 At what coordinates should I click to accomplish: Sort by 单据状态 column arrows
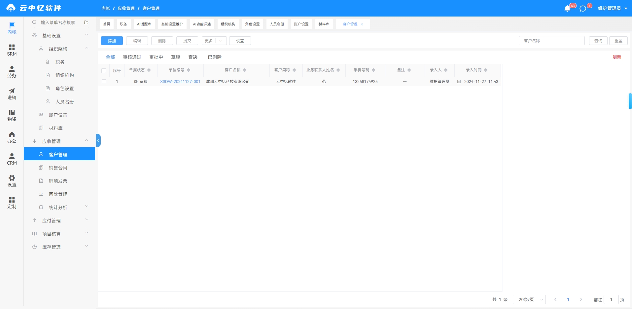[x=149, y=70]
